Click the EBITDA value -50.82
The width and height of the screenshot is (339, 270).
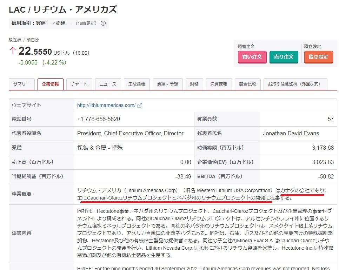(326, 176)
